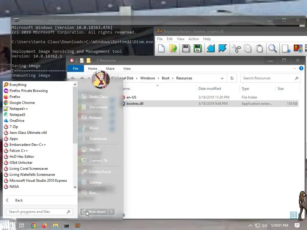Click Add new resource icon in Resource Hacker
The width and height of the screenshot is (307, 230).
point(286,48)
